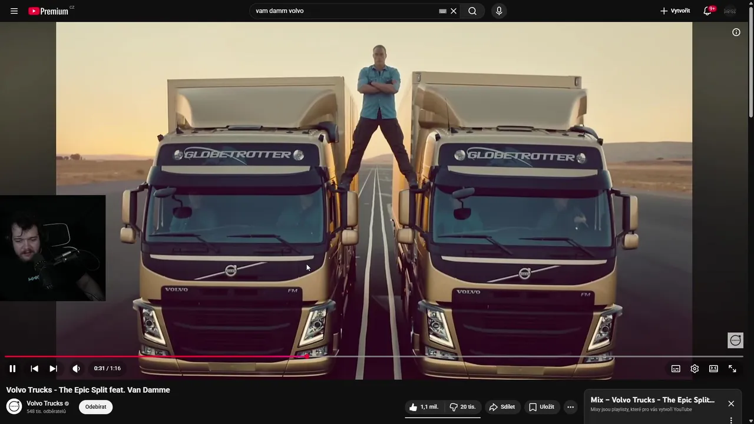Start voice search with microphone
This screenshot has width=754, height=424.
(499, 11)
